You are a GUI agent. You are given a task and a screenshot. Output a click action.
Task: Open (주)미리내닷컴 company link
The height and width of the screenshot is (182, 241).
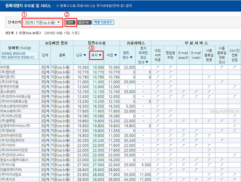tap(11, 116)
